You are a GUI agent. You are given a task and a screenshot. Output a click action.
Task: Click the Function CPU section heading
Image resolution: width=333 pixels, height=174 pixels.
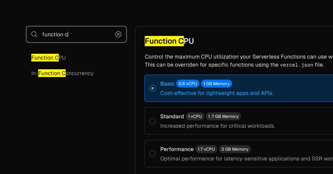169,41
